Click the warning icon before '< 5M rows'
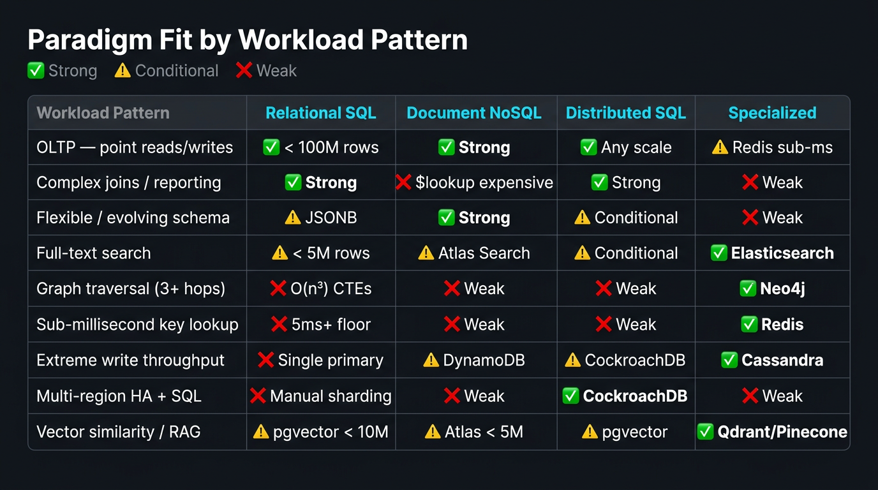 279,253
